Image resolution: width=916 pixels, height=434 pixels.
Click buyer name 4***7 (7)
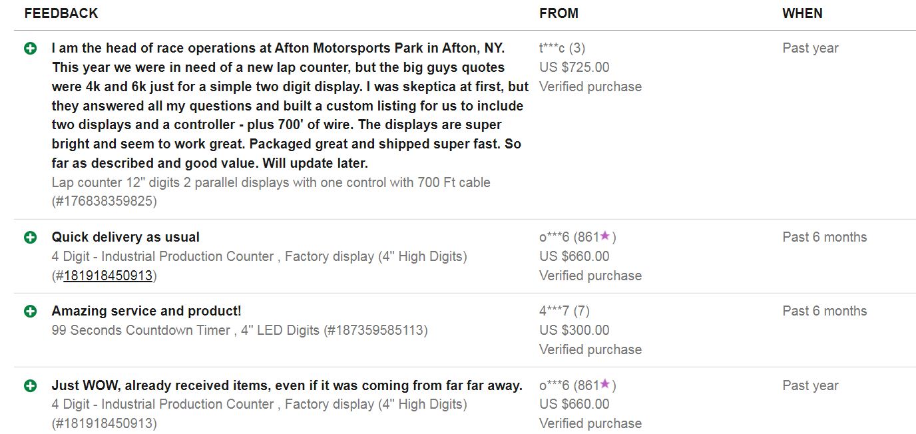(x=564, y=311)
